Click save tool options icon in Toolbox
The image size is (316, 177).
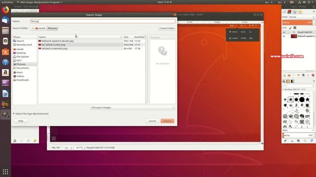click(15, 141)
